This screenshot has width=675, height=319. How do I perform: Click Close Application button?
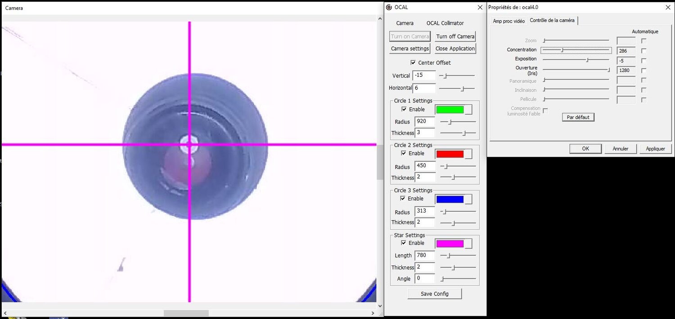tap(455, 49)
